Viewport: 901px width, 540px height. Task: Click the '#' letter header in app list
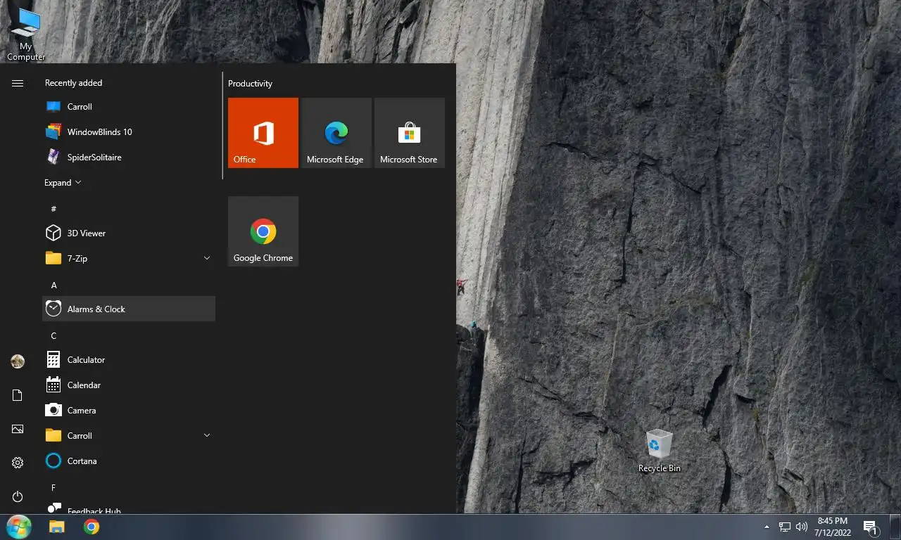53,209
